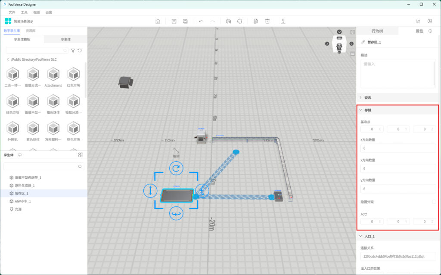Click the 描述 description text area
The width and height of the screenshot is (441, 275).
click(x=398, y=73)
